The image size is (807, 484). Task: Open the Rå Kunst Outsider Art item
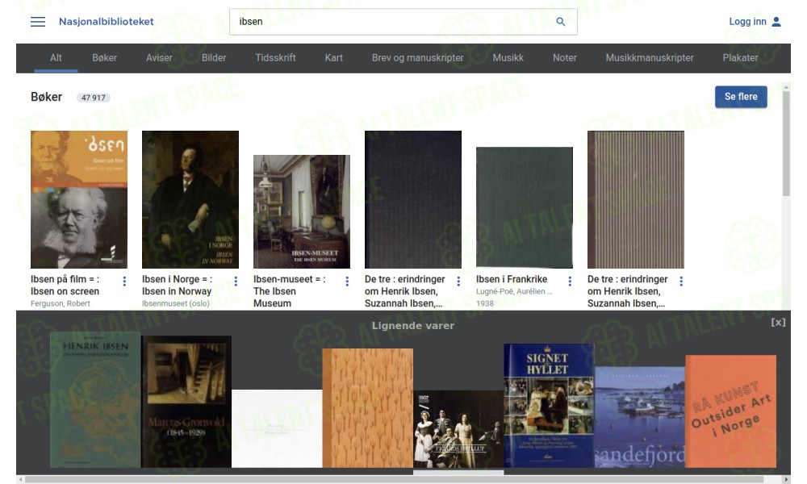click(x=731, y=411)
